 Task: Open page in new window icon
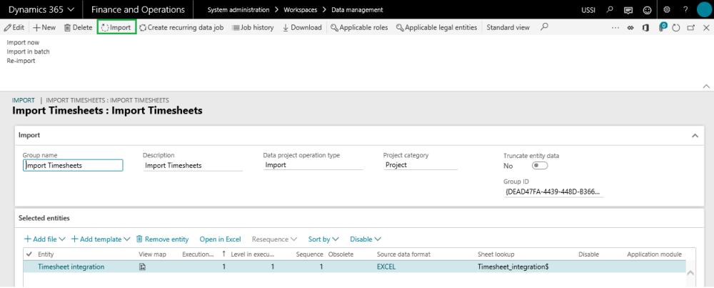click(690, 27)
